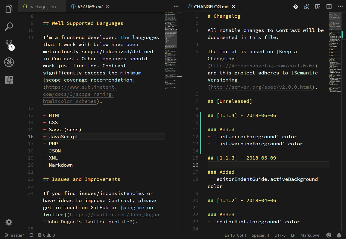346x239 pixels.
Task: Open notifications bell
Action: 339,235
